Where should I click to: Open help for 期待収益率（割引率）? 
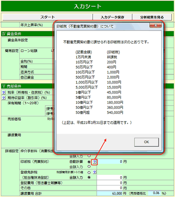[x=4, y=98]
